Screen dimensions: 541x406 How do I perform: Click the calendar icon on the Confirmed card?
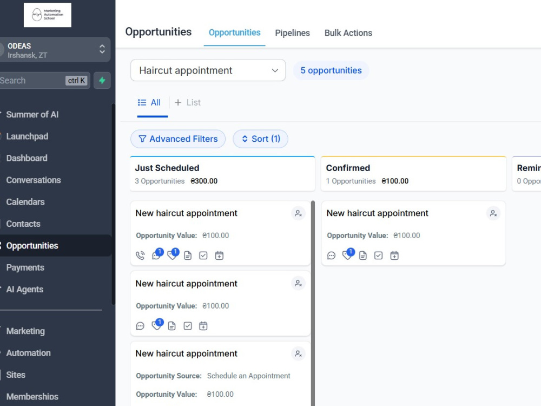[x=394, y=256]
